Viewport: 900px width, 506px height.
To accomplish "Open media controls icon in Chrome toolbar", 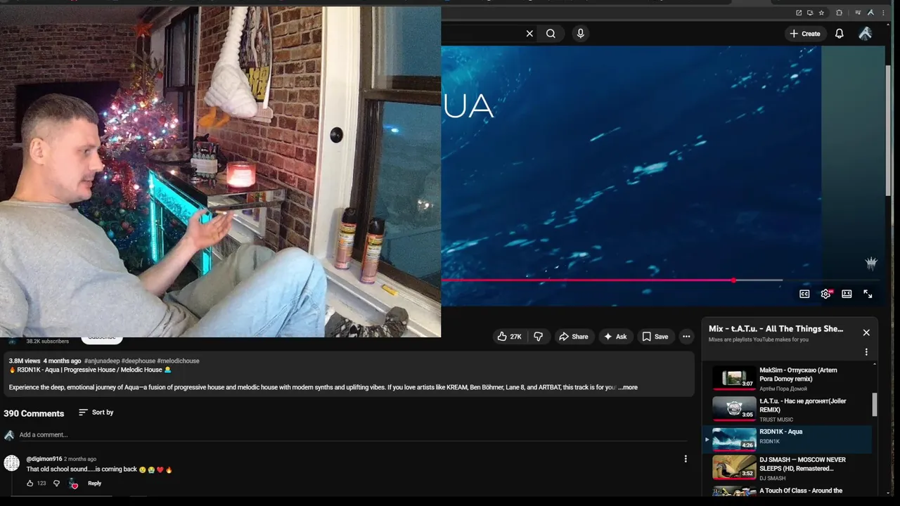I will coord(858,13).
